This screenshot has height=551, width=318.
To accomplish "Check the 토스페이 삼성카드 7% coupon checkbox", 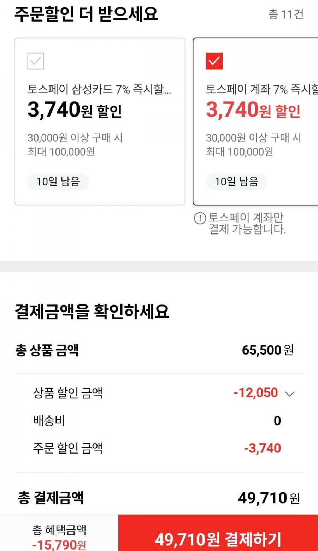I will [36, 61].
